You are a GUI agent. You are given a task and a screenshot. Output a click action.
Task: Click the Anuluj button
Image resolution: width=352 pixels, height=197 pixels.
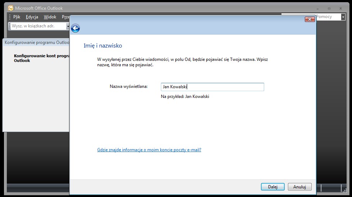click(x=299, y=187)
